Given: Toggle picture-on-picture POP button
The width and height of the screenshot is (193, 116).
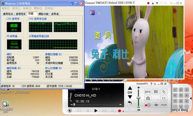Looking at the screenshot, I should 164,105.
